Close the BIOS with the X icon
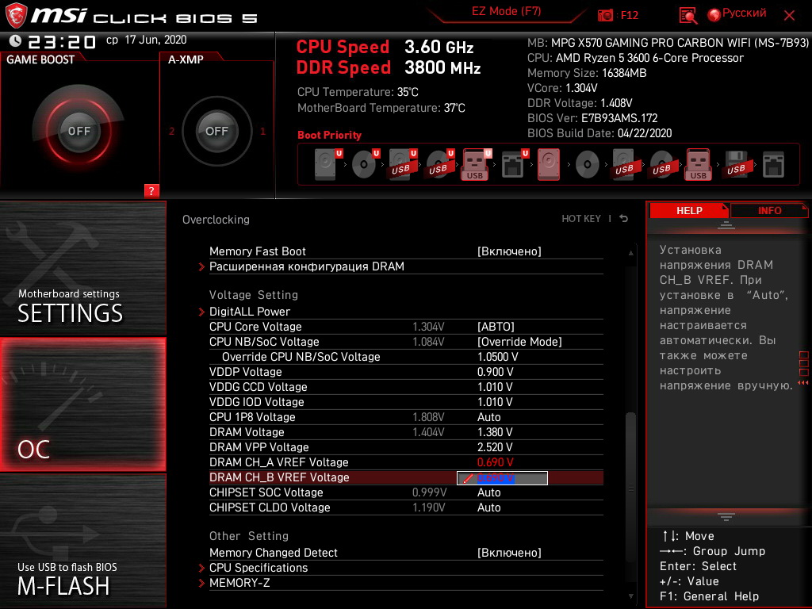This screenshot has height=609, width=812. (789, 16)
